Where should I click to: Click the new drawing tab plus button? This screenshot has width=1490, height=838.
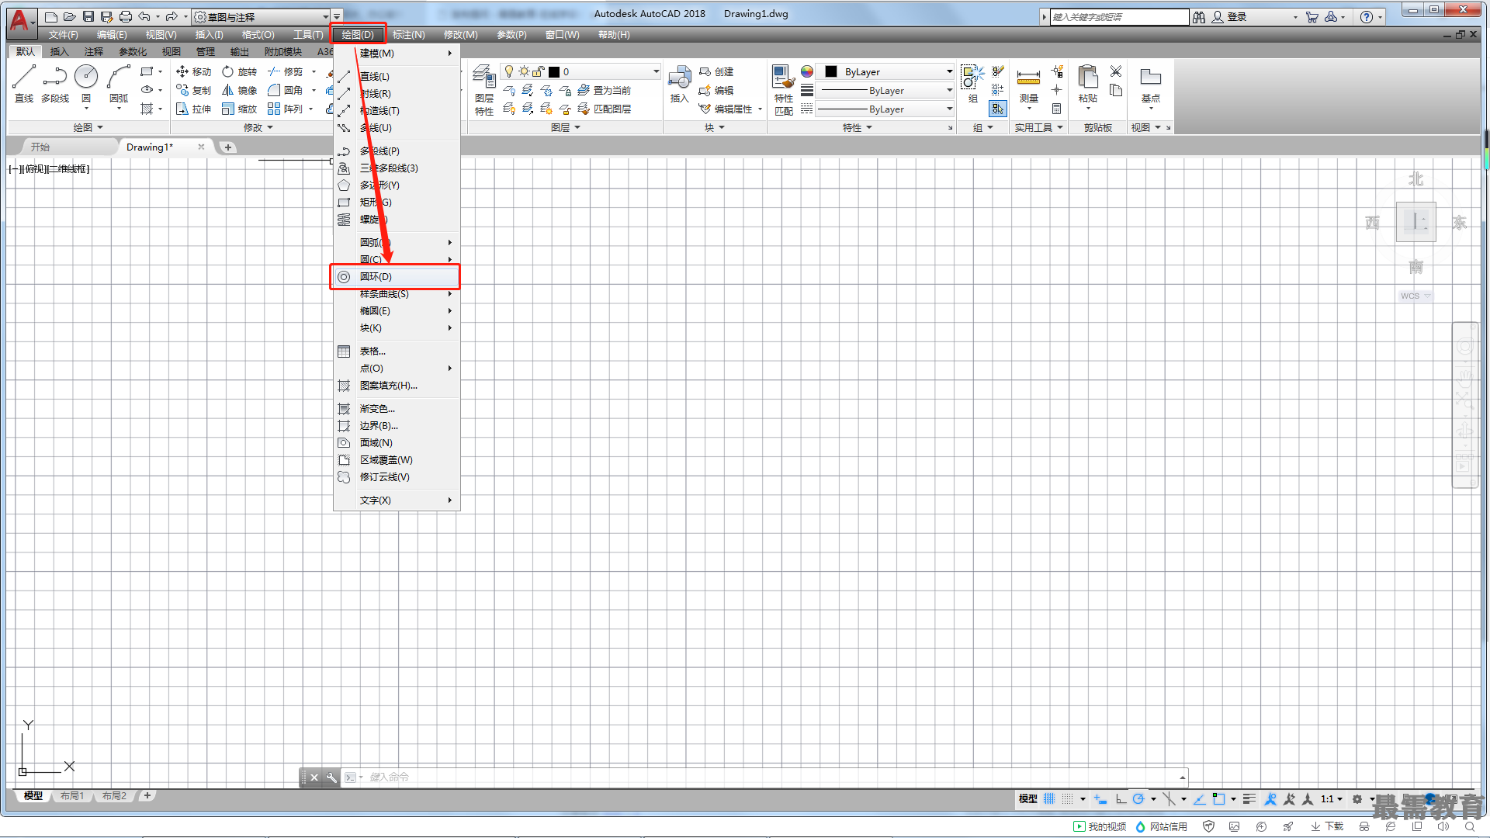pyautogui.click(x=227, y=147)
